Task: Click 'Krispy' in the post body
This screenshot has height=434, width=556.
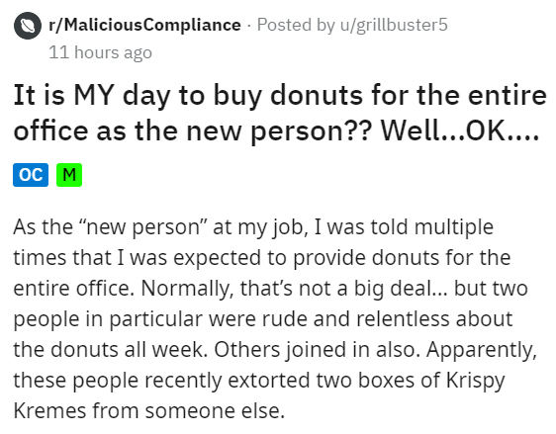Action: [475, 381]
